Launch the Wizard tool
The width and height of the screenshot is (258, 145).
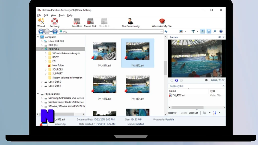41,23
